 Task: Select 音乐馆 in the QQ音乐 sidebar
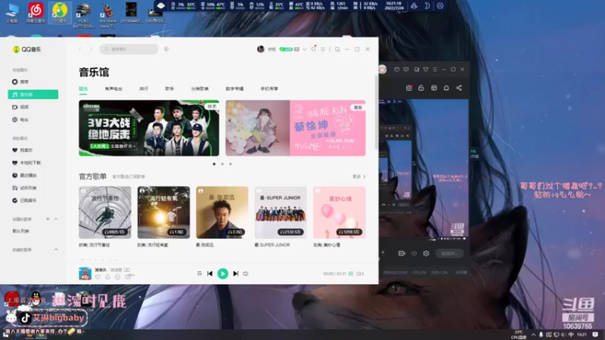[33, 94]
